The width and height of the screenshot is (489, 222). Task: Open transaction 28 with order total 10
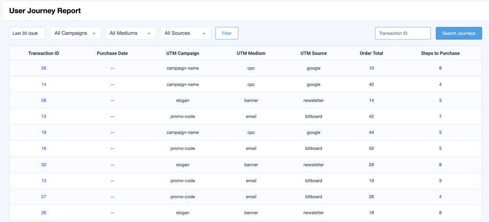point(44,68)
